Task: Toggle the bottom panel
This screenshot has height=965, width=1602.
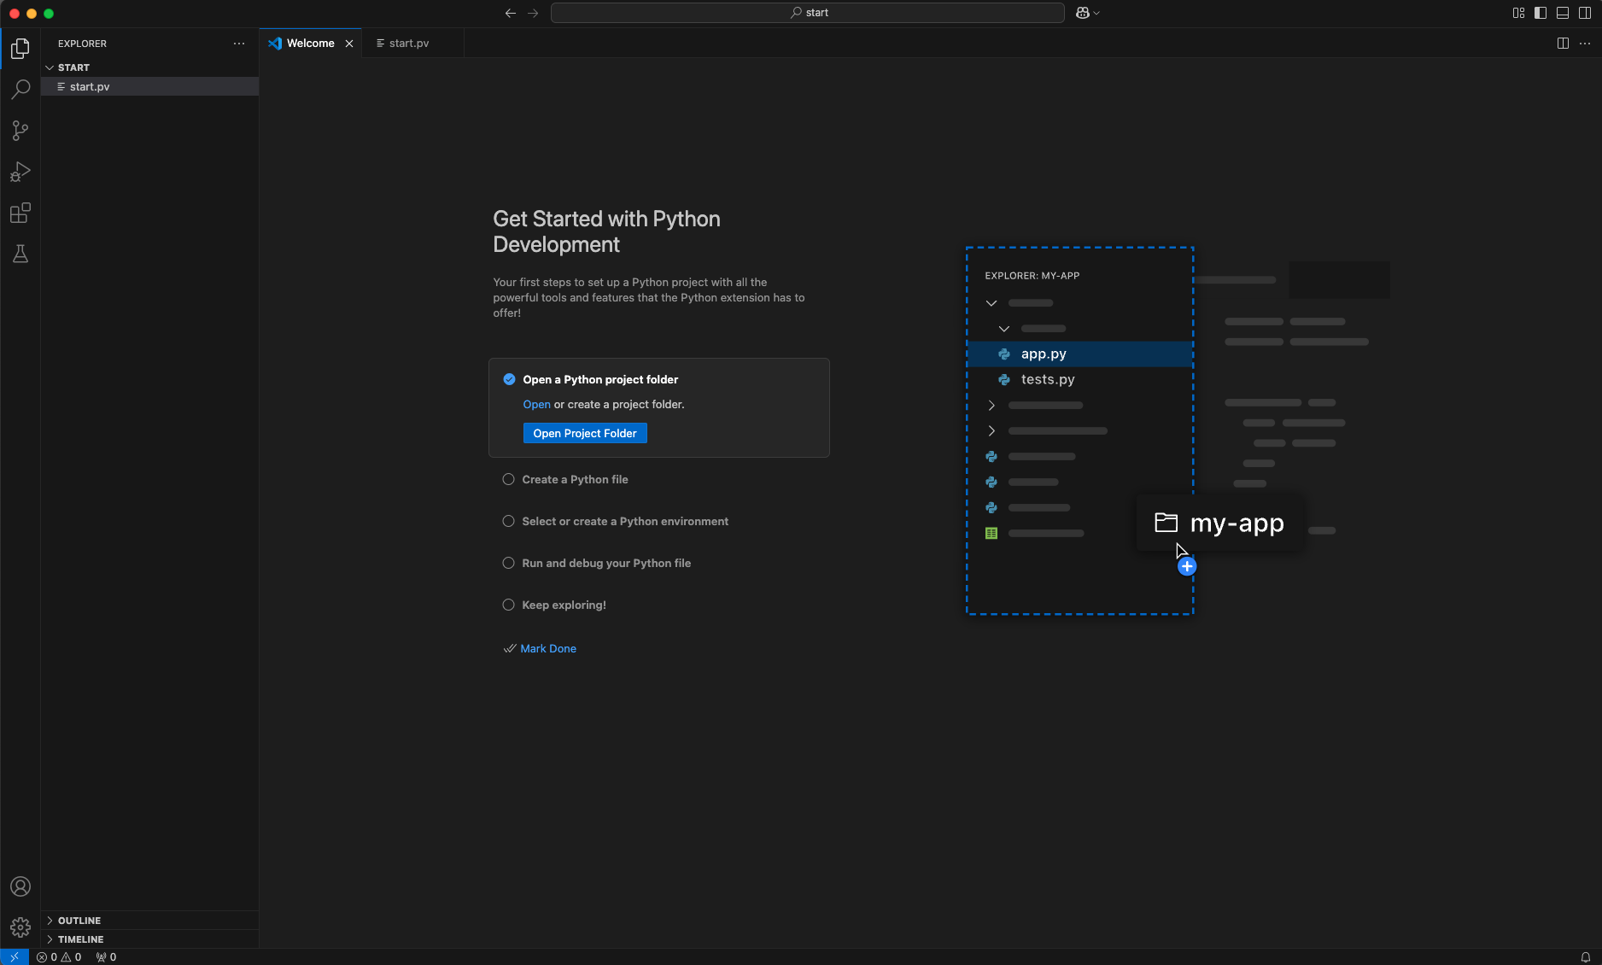Action: pos(1563,13)
